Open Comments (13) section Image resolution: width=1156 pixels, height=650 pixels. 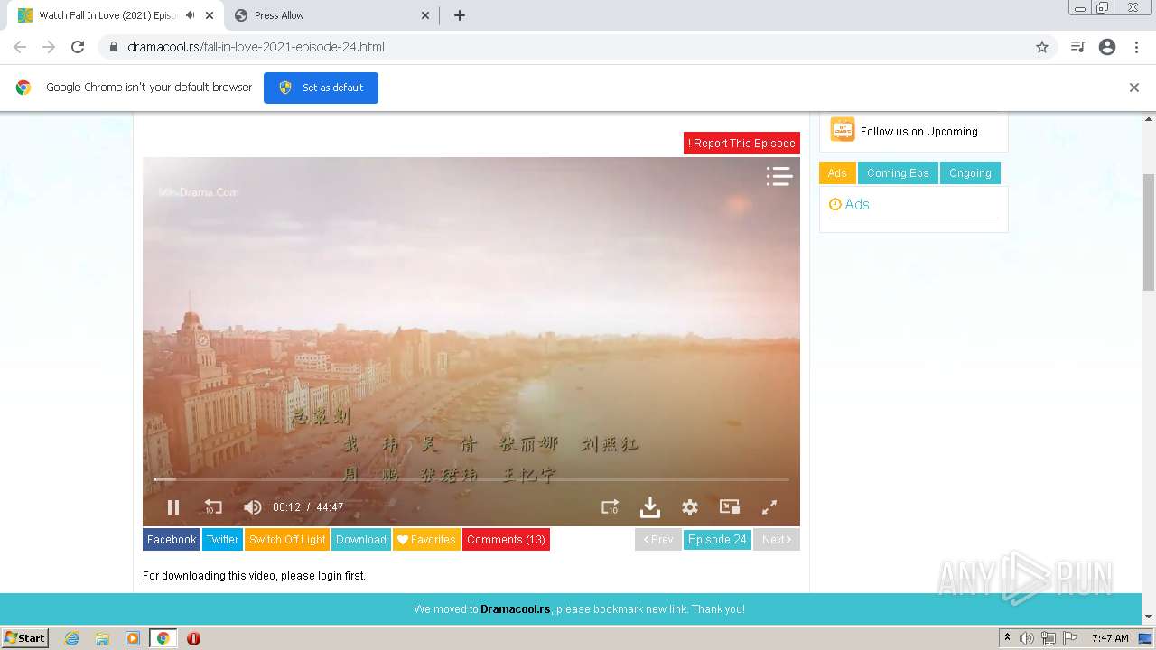[x=506, y=540]
